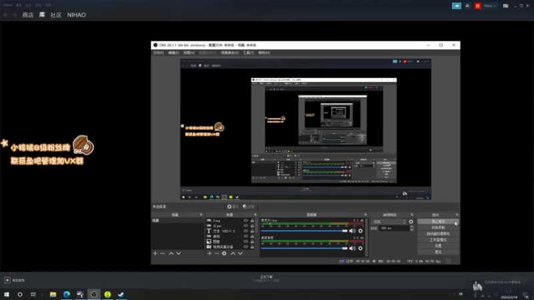The height and width of the screenshot is (300, 534).
Task: Click the 退出 button in OBS controls
Action: tap(438, 252)
